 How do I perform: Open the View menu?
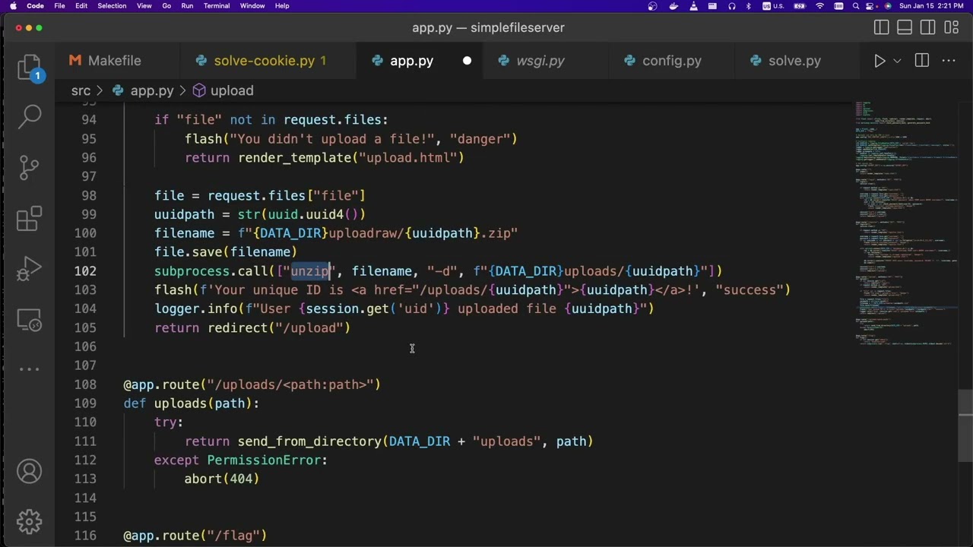pos(144,6)
